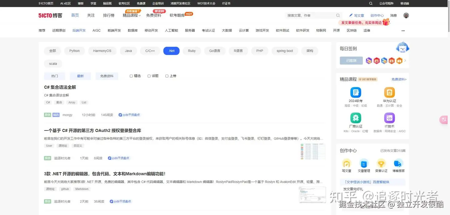Click the 精选 tag on mongy article
Image resolution: width=450 pixels, height=215 pixels.
click(x=56, y=115)
